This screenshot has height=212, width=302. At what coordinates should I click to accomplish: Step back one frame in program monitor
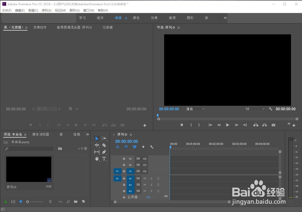219,125
